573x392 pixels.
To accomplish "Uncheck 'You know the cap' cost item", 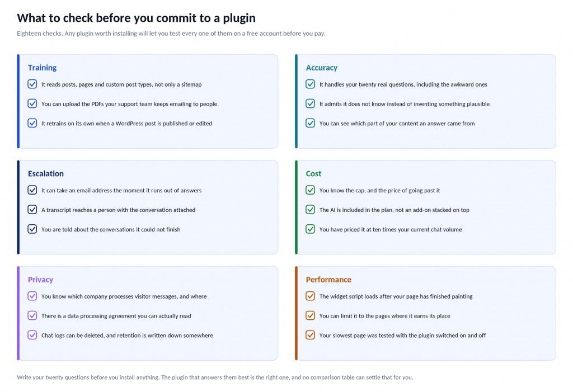I will click(310, 190).
